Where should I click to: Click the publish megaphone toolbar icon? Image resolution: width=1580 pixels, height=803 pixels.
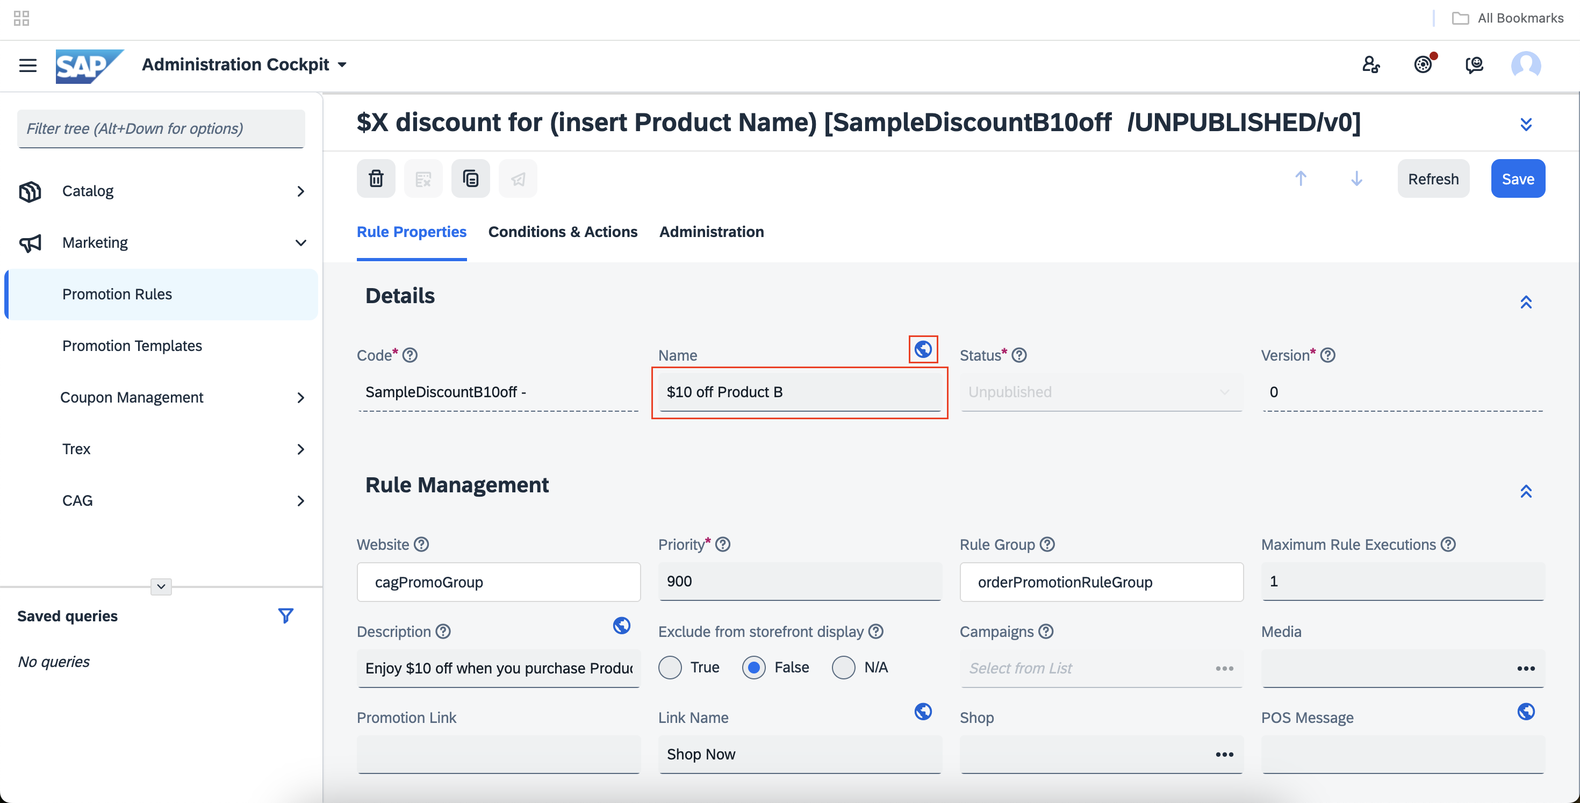[518, 178]
